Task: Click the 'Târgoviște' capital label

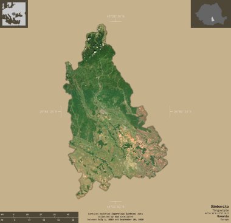Action: tap(221, 210)
